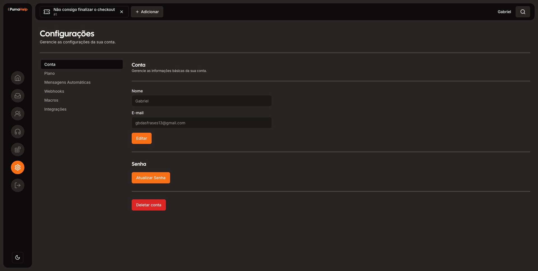The image size is (538, 271).
Task: Open Mensagens Automáticas settings
Action: pos(82,82)
